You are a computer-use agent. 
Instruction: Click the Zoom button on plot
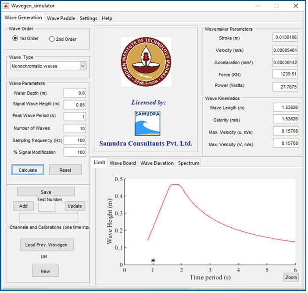(x=291, y=277)
